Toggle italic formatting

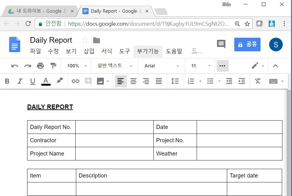coord(20,81)
